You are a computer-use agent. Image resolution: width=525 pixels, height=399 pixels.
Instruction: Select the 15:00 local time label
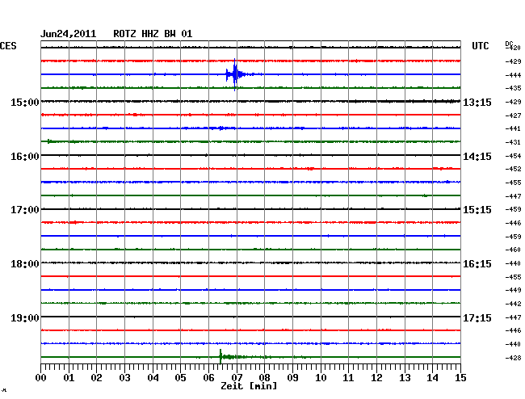point(25,102)
